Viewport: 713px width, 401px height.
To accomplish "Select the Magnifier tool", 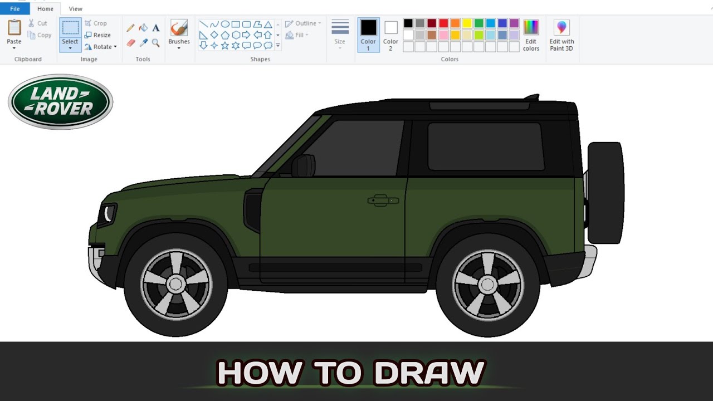I will click(x=156, y=42).
